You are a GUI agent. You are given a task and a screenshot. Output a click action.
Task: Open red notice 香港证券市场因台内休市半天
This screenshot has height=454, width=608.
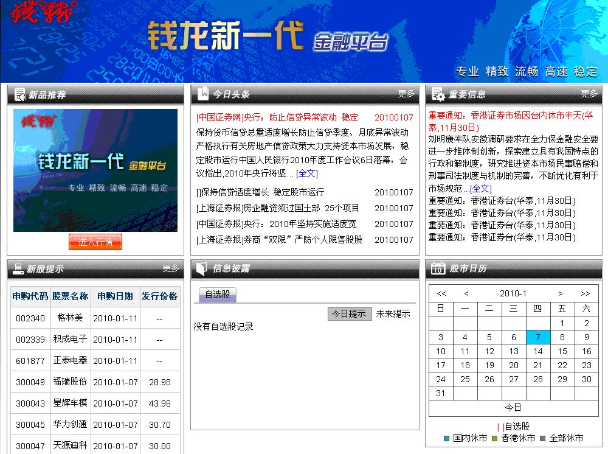(x=510, y=122)
